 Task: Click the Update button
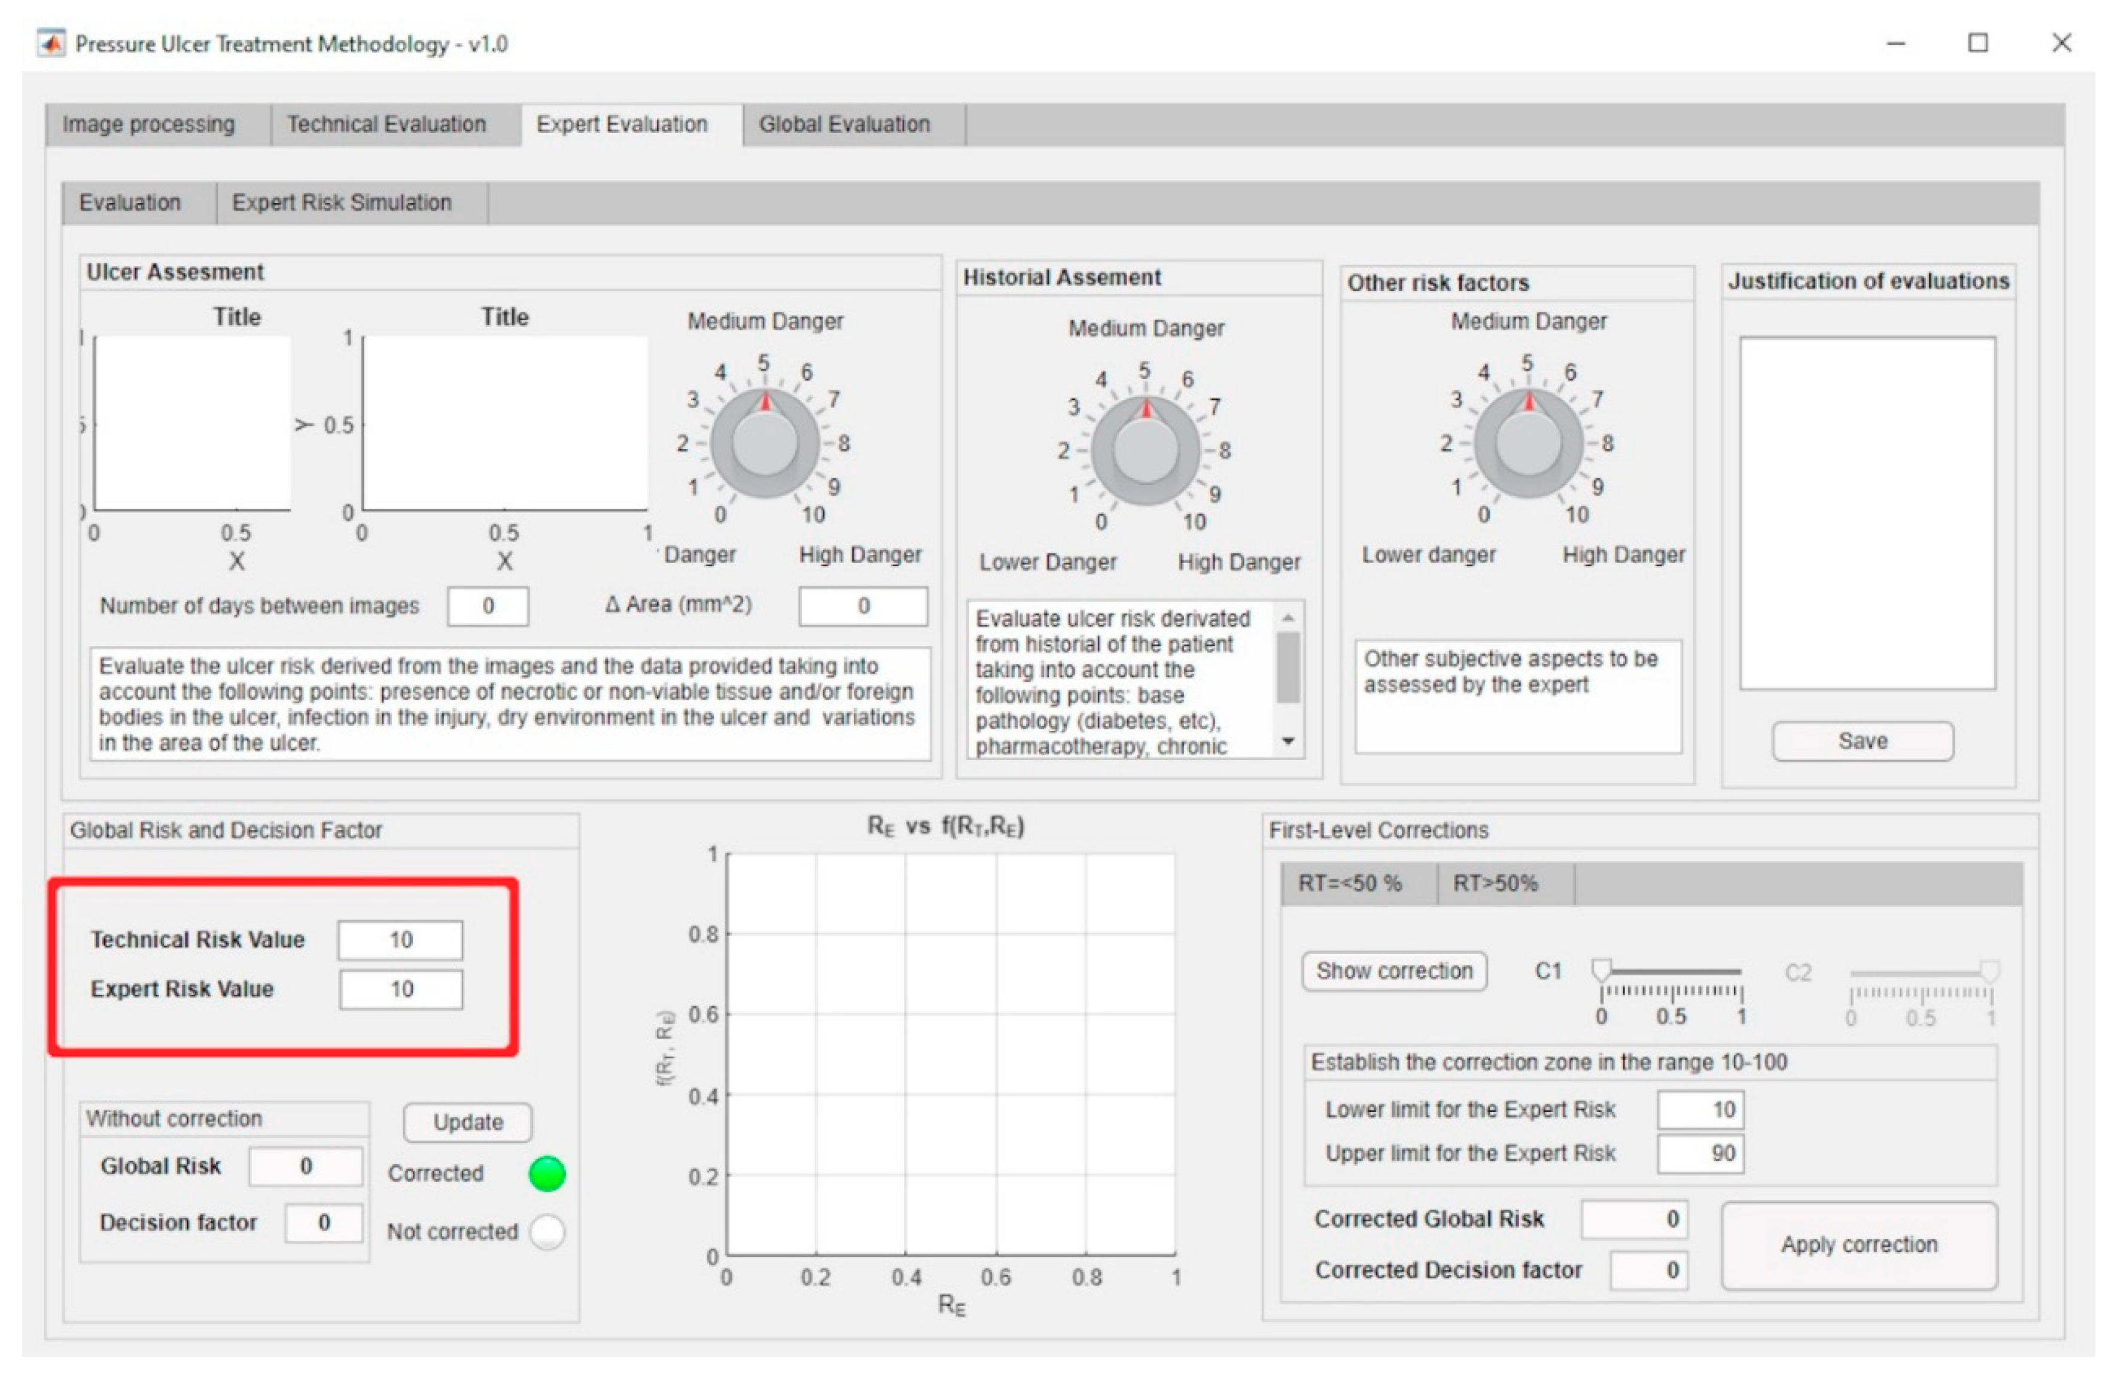tap(468, 1123)
